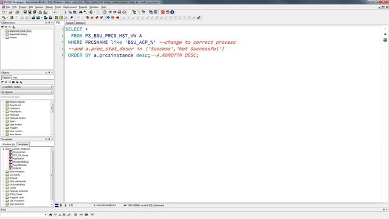This screenshot has height=219, width=389.
Task: Open the Session menu
Action: [39, 7]
